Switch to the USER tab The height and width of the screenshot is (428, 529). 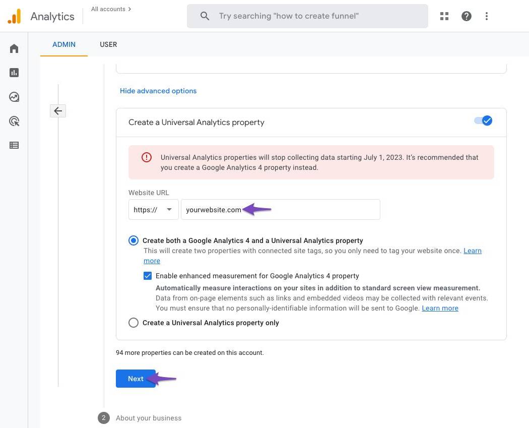click(x=108, y=44)
